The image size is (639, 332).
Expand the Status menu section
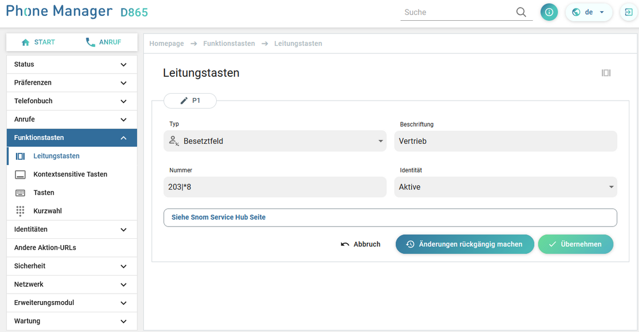[71, 64]
